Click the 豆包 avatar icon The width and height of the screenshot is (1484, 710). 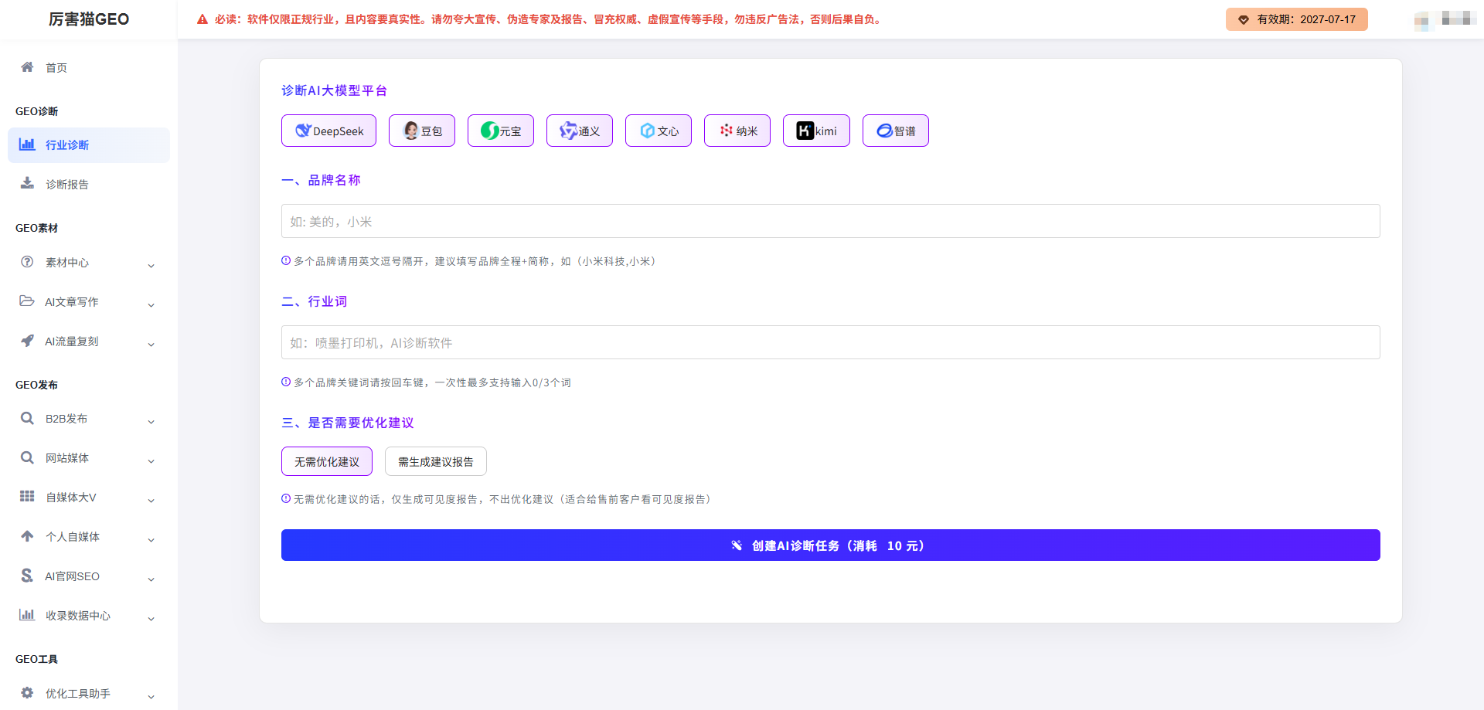pyautogui.click(x=411, y=131)
